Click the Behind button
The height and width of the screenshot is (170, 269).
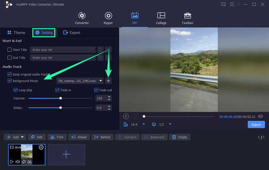pyautogui.click(x=102, y=137)
